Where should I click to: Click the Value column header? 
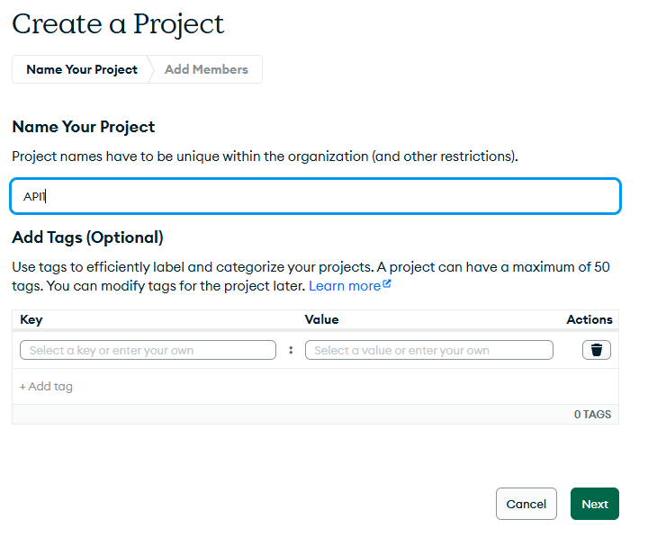point(322,319)
